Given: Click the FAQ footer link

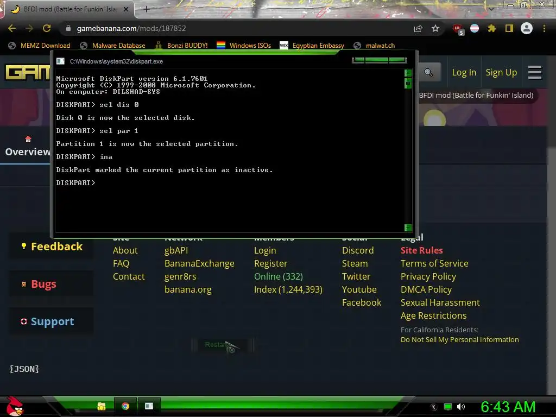Looking at the screenshot, I should pyautogui.click(x=121, y=263).
